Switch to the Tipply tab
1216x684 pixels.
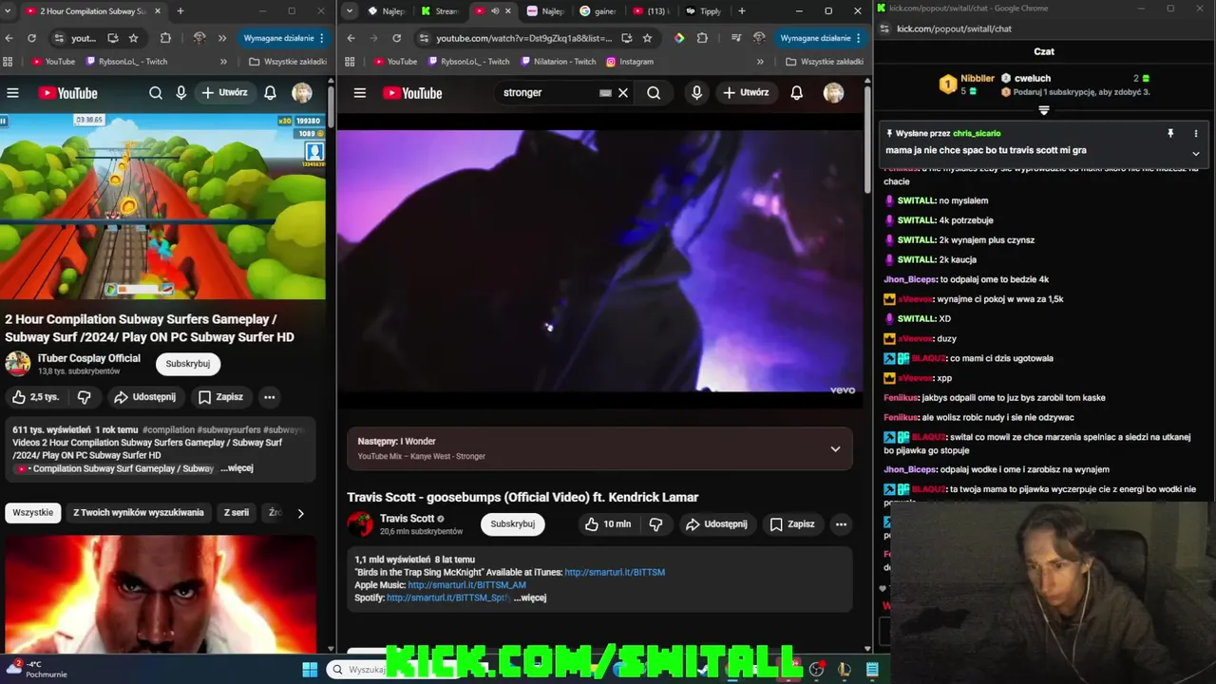705,11
